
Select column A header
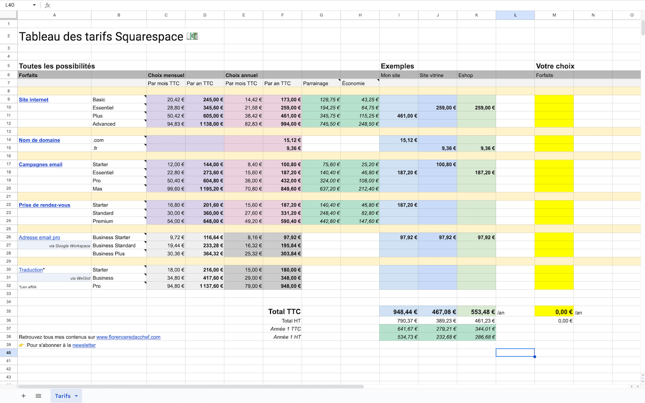(55, 15)
